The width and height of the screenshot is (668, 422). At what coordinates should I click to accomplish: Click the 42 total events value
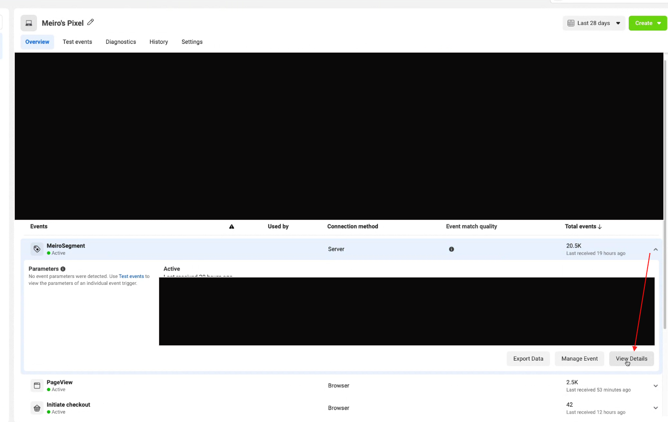click(569, 405)
